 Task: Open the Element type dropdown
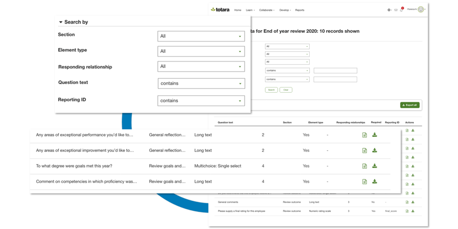coord(201,51)
